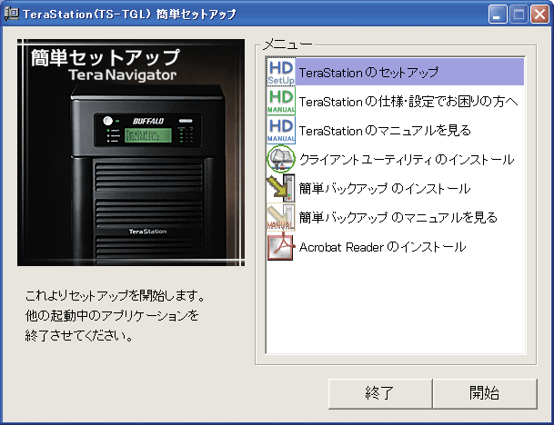Click the 簡単バックアップ install arrow icon
Viewport: 554px width, 425px height.
point(281,188)
